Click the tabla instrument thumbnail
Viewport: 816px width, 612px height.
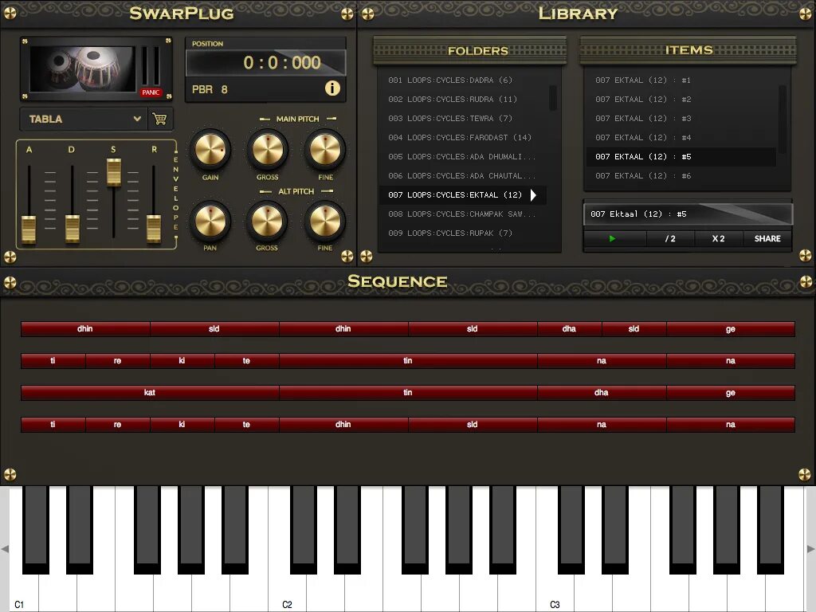tap(82, 69)
